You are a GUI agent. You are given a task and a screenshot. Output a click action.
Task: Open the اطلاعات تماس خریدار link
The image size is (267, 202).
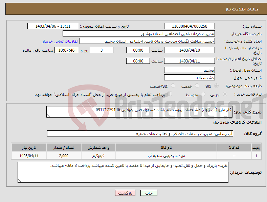click(60, 41)
